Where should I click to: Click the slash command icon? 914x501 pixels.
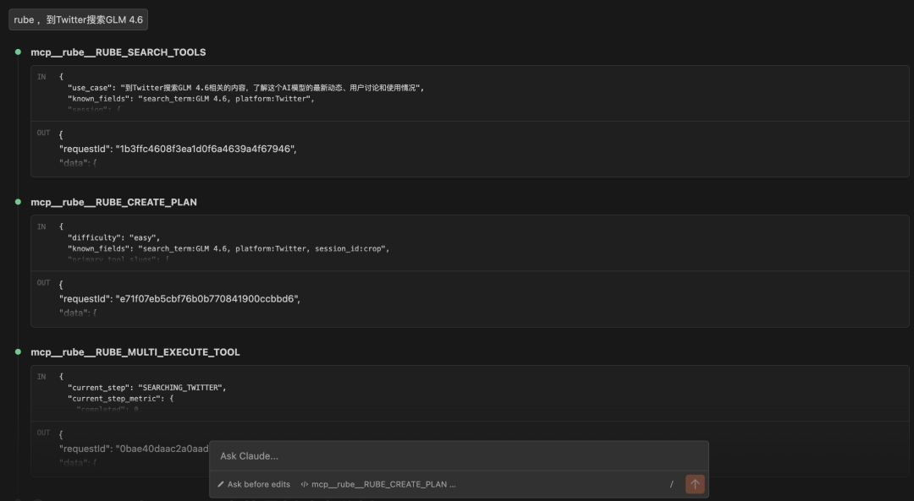click(x=671, y=484)
